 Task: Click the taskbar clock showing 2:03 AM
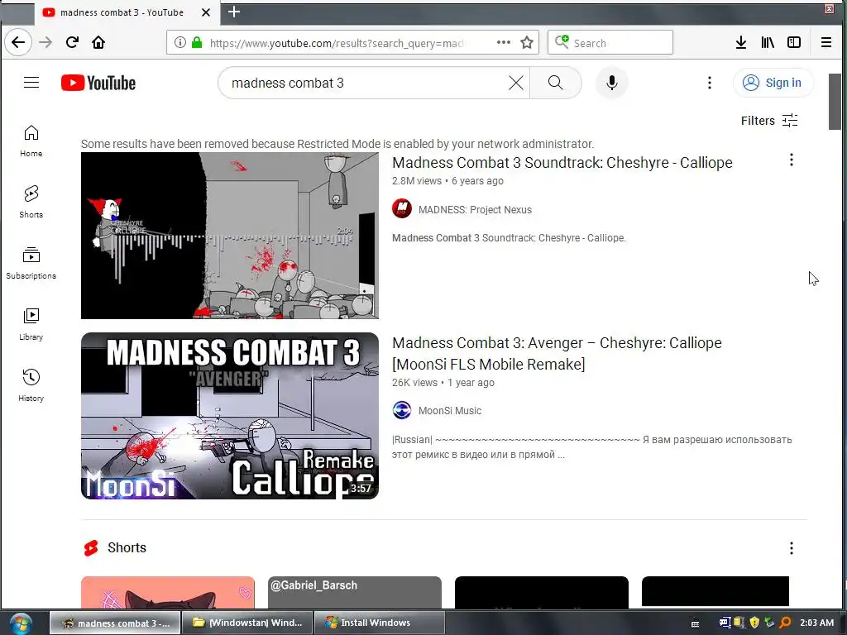816,623
